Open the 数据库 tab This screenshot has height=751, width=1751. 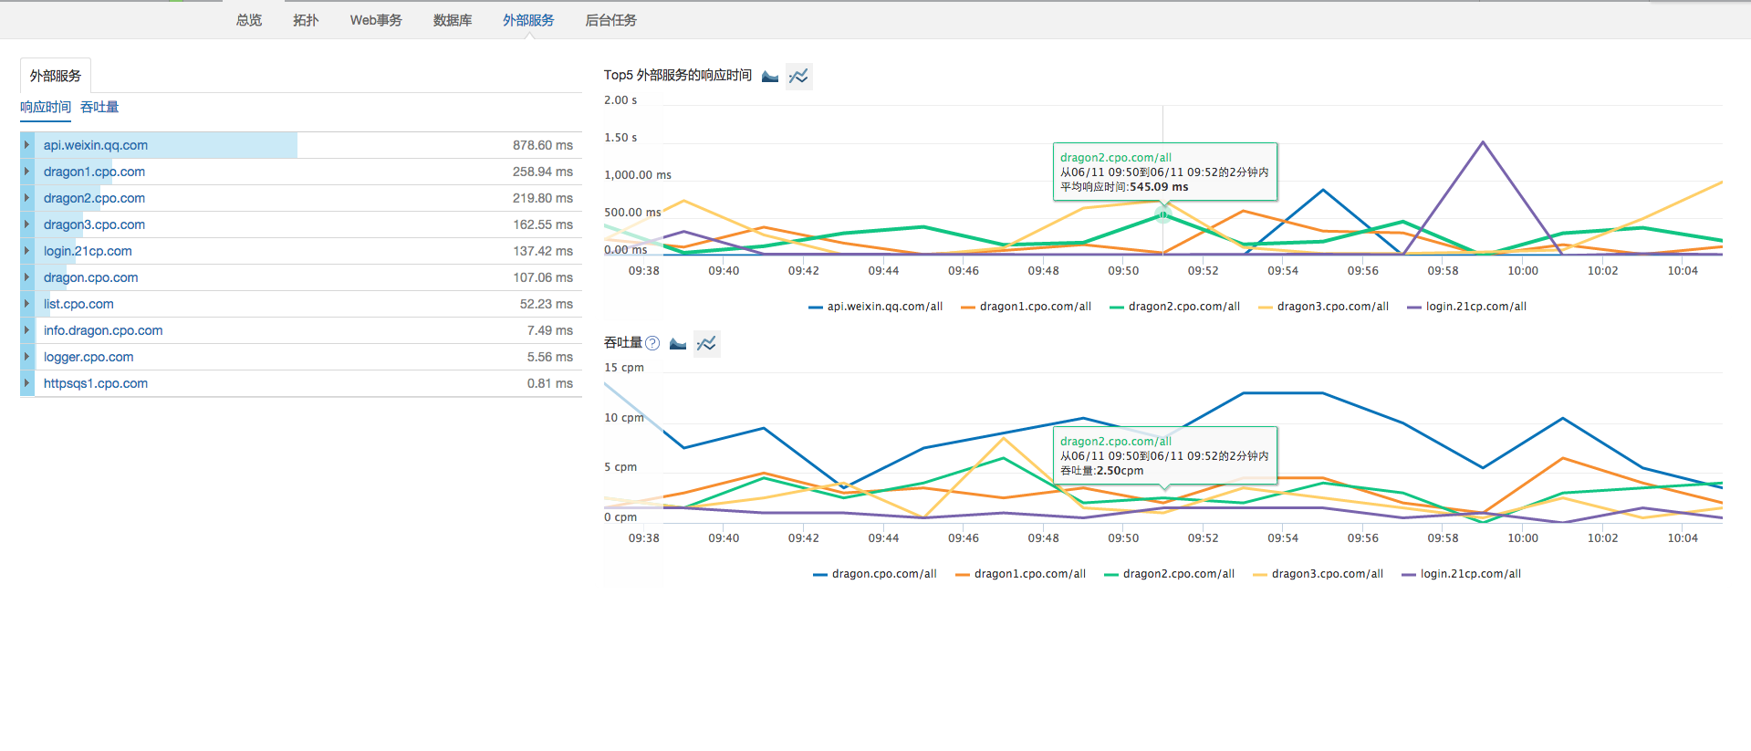coord(453,20)
